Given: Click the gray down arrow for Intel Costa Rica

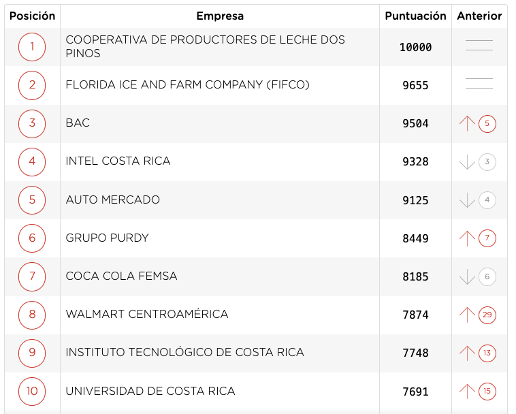Looking at the screenshot, I should click(x=467, y=162).
